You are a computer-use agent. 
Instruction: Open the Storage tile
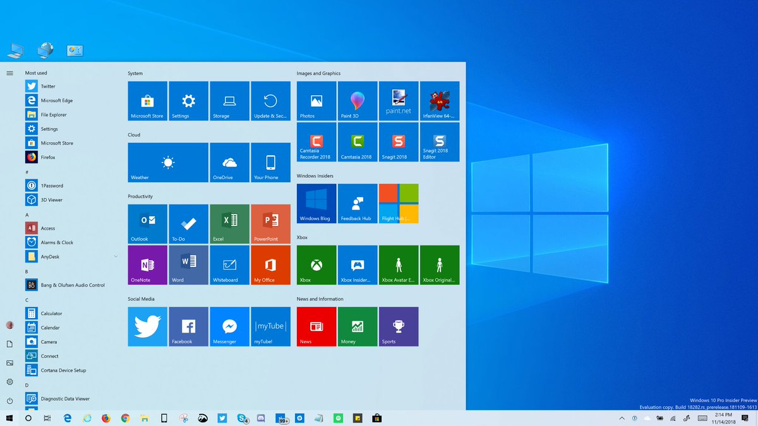coord(229,101)
